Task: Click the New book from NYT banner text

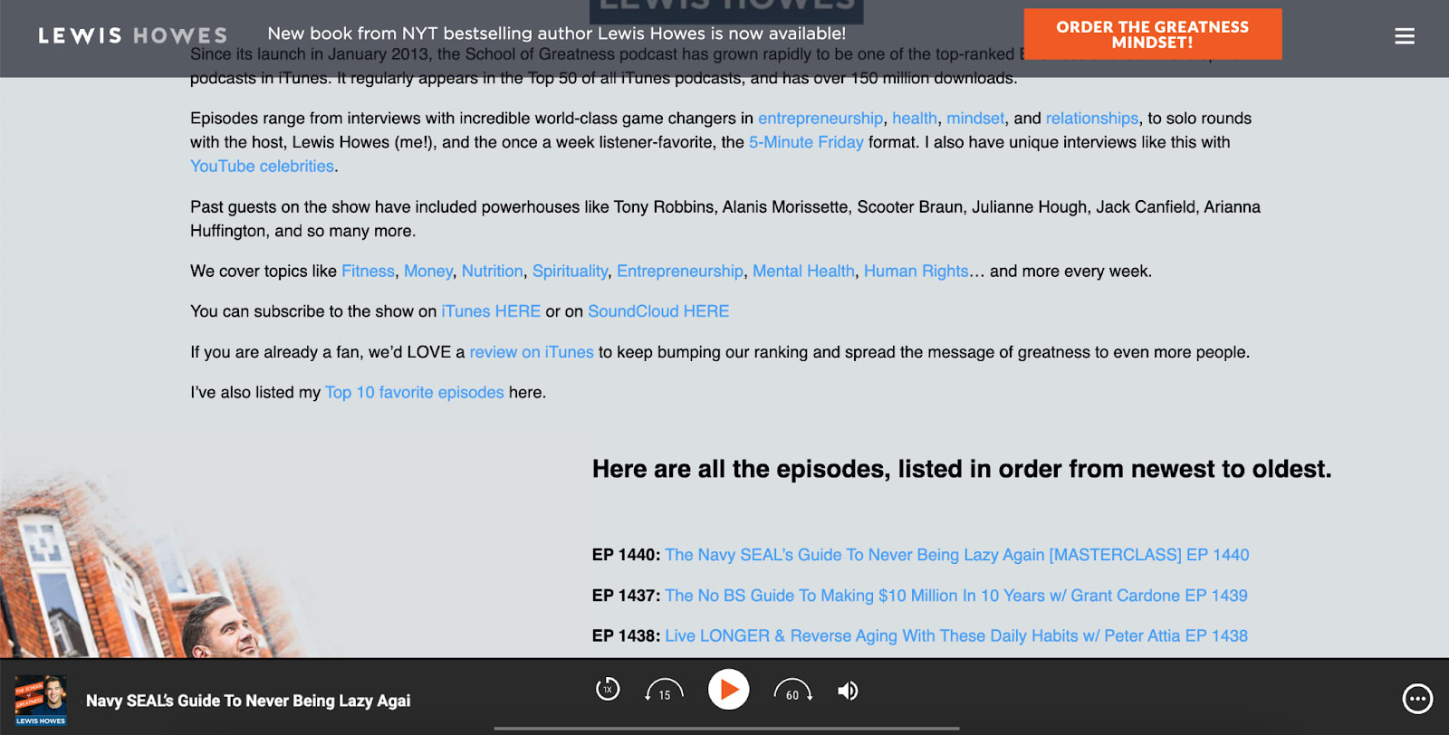Action: coord(557,33)
